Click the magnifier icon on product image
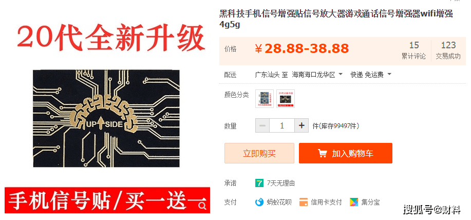This screenshot has width=471, height=220. pos(203,206)
